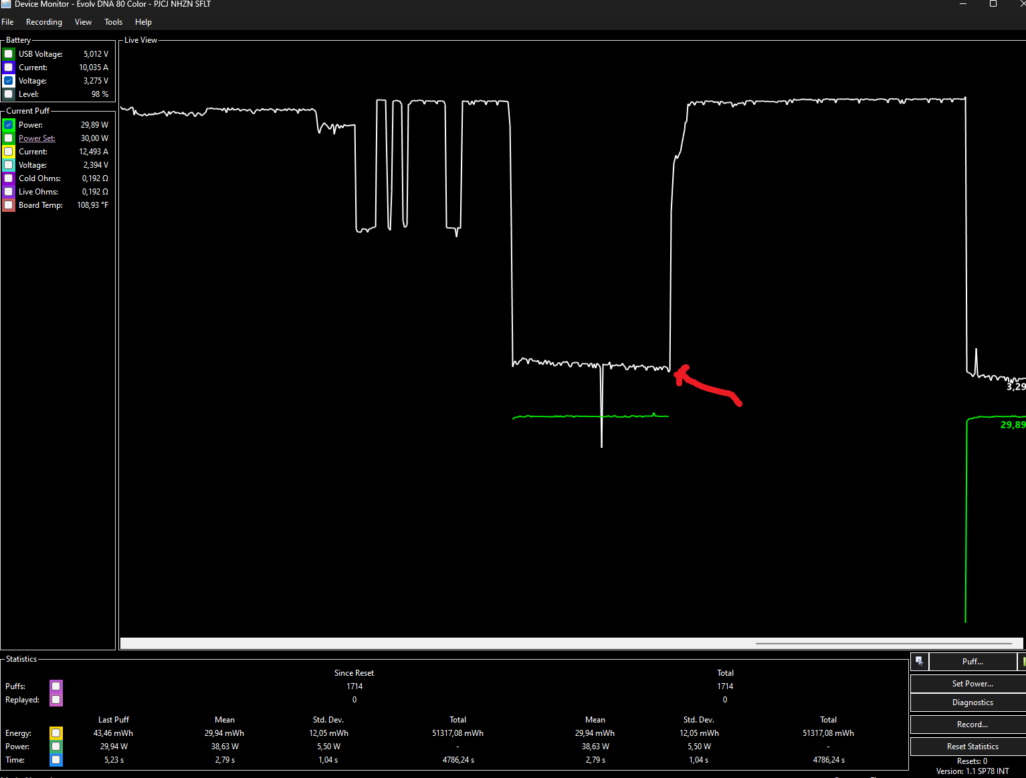
Task: Open the Puff... dialog button
Action: 972,662
